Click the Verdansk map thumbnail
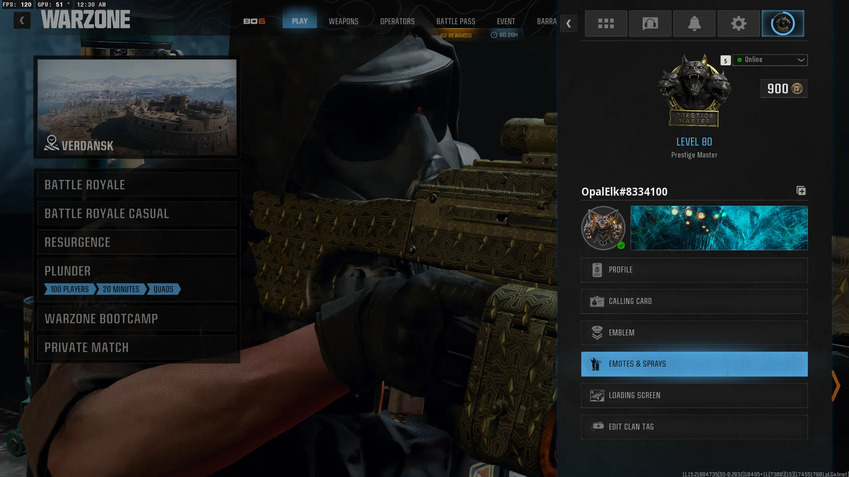Screen dimensions: 849x477 pos(137,107)
